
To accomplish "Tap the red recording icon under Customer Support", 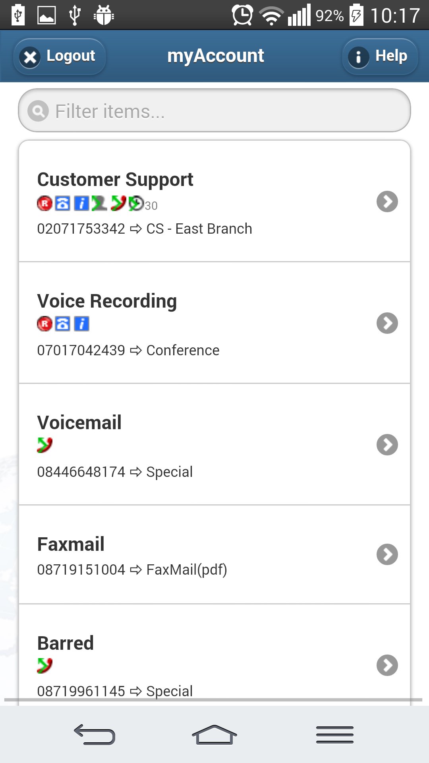I will (45, 203).
